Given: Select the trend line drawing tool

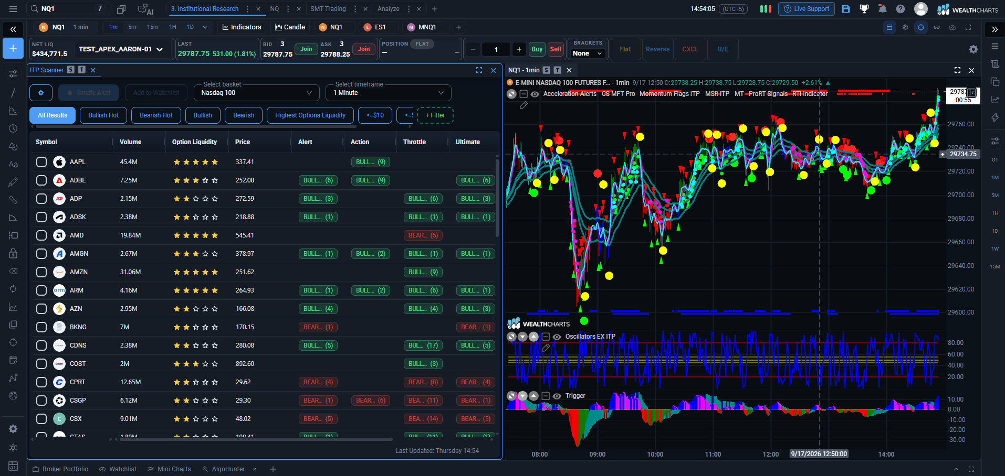Looking at the screenshot, I should point(13,93).
